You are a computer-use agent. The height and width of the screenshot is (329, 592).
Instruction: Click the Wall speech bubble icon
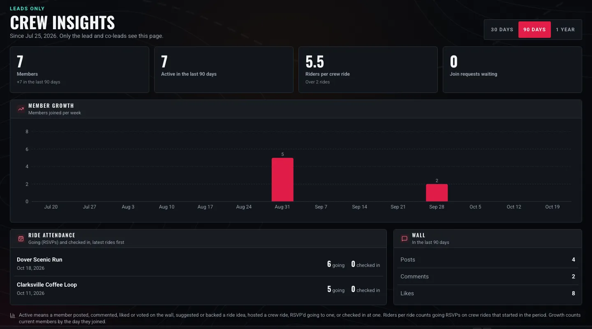(x=405, y=239)
